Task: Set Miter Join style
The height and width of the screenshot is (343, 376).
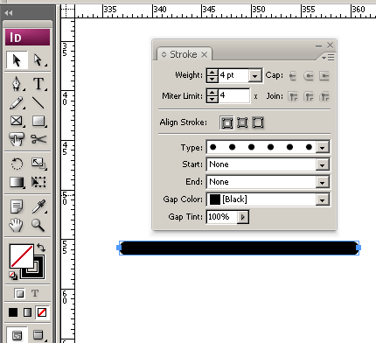Action: (293, 96)
